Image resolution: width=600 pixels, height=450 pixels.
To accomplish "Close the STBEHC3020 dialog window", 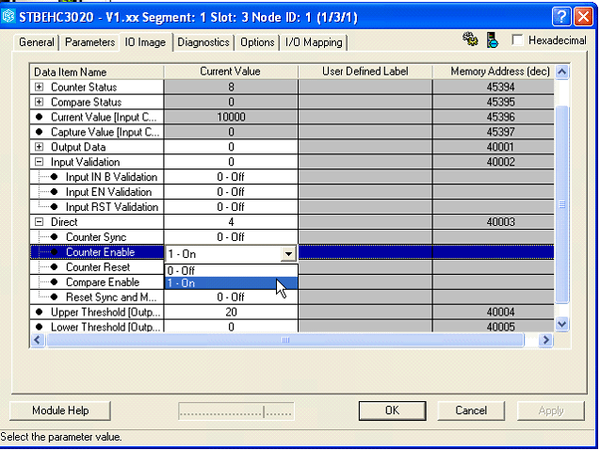I will (583, 17).
